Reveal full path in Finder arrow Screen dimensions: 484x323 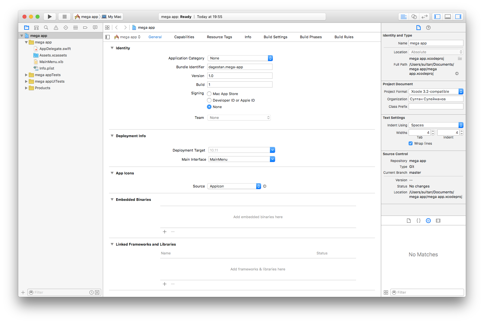click(x=457, y=73)
